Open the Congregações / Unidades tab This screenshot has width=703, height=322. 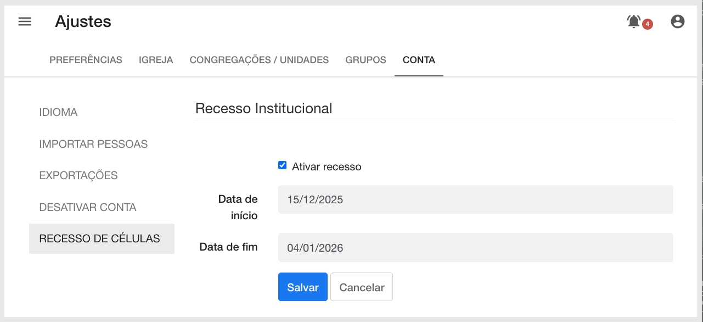coord(259,60)
